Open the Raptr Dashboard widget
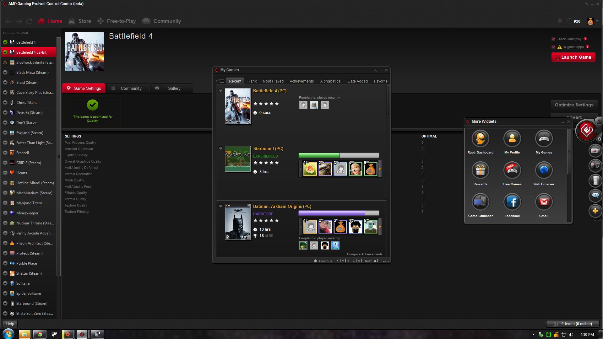 (480, 139)
